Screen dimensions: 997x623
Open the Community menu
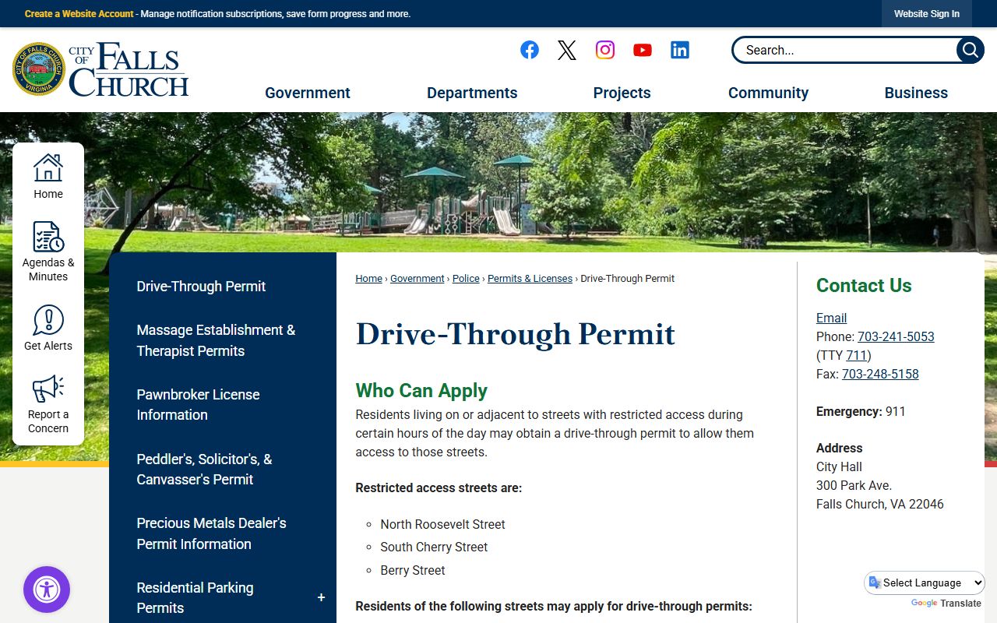pos(768,93)
